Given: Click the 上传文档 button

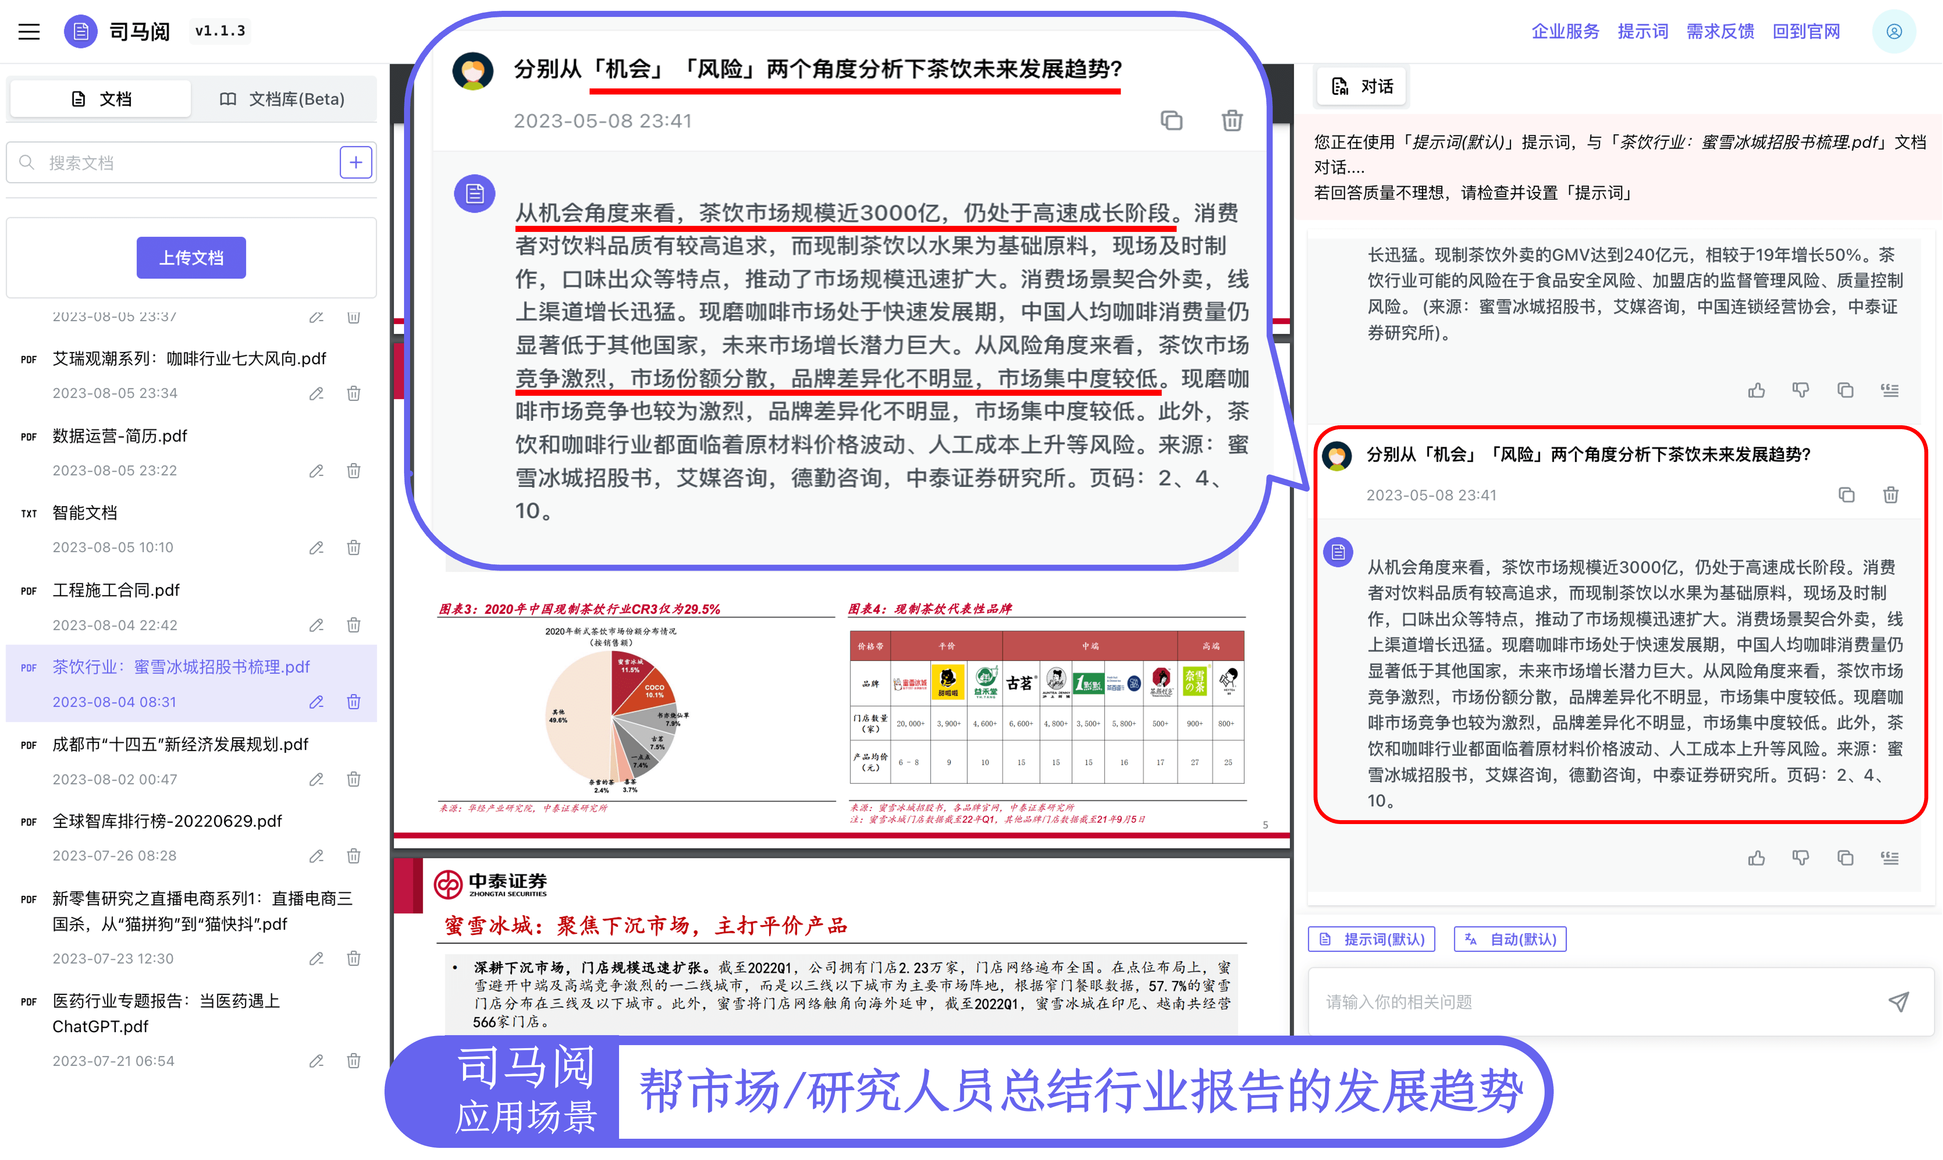Looking at the screenshot, I should click(x=192, y=258).
